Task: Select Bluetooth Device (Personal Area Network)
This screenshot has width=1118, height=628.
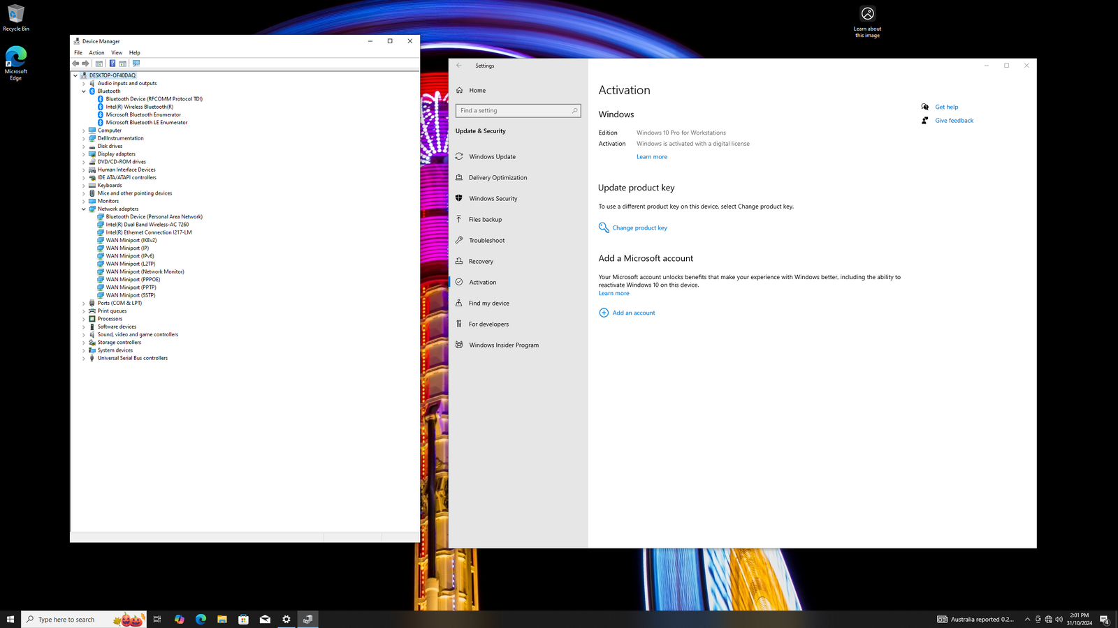Action: point(154,217)
